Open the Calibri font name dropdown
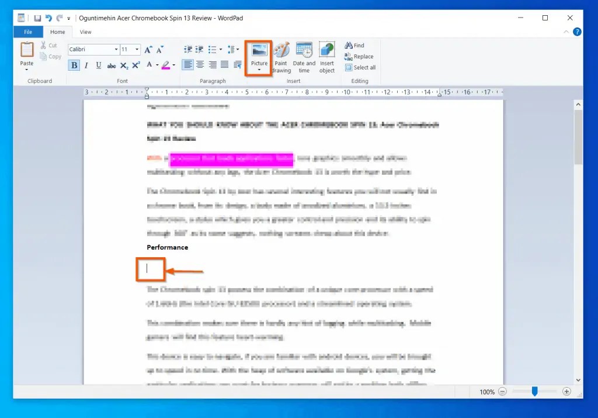 coord(116,49)
